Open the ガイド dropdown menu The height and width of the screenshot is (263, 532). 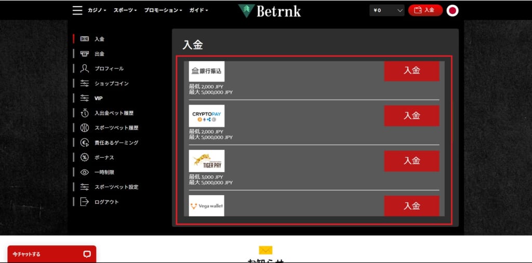[199, 10]
